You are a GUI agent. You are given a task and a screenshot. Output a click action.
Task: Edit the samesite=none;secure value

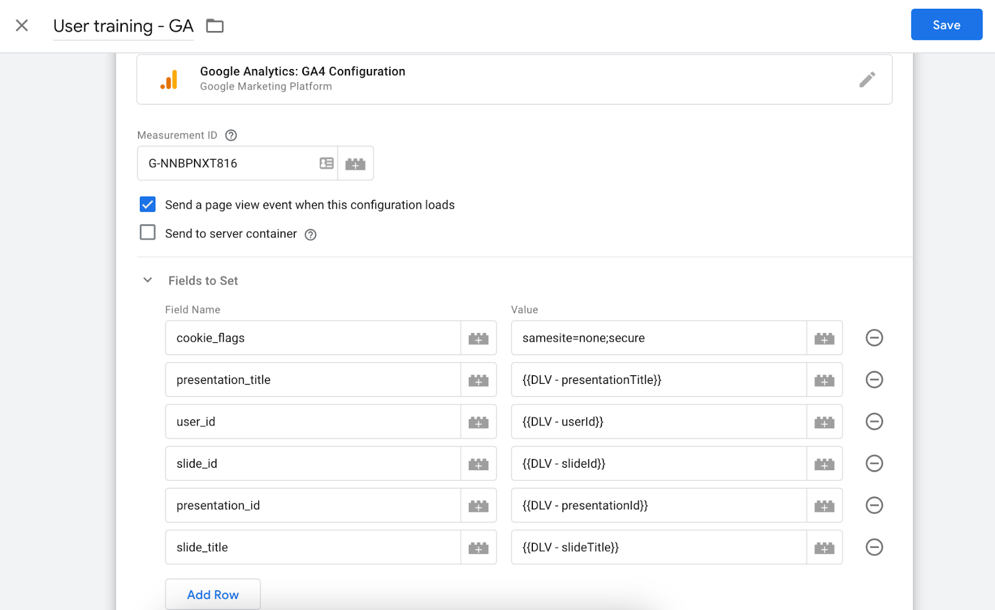tap(659, 338)
